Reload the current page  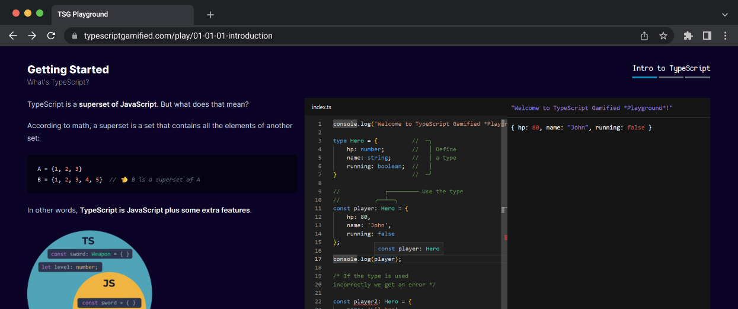click(51, 36)
